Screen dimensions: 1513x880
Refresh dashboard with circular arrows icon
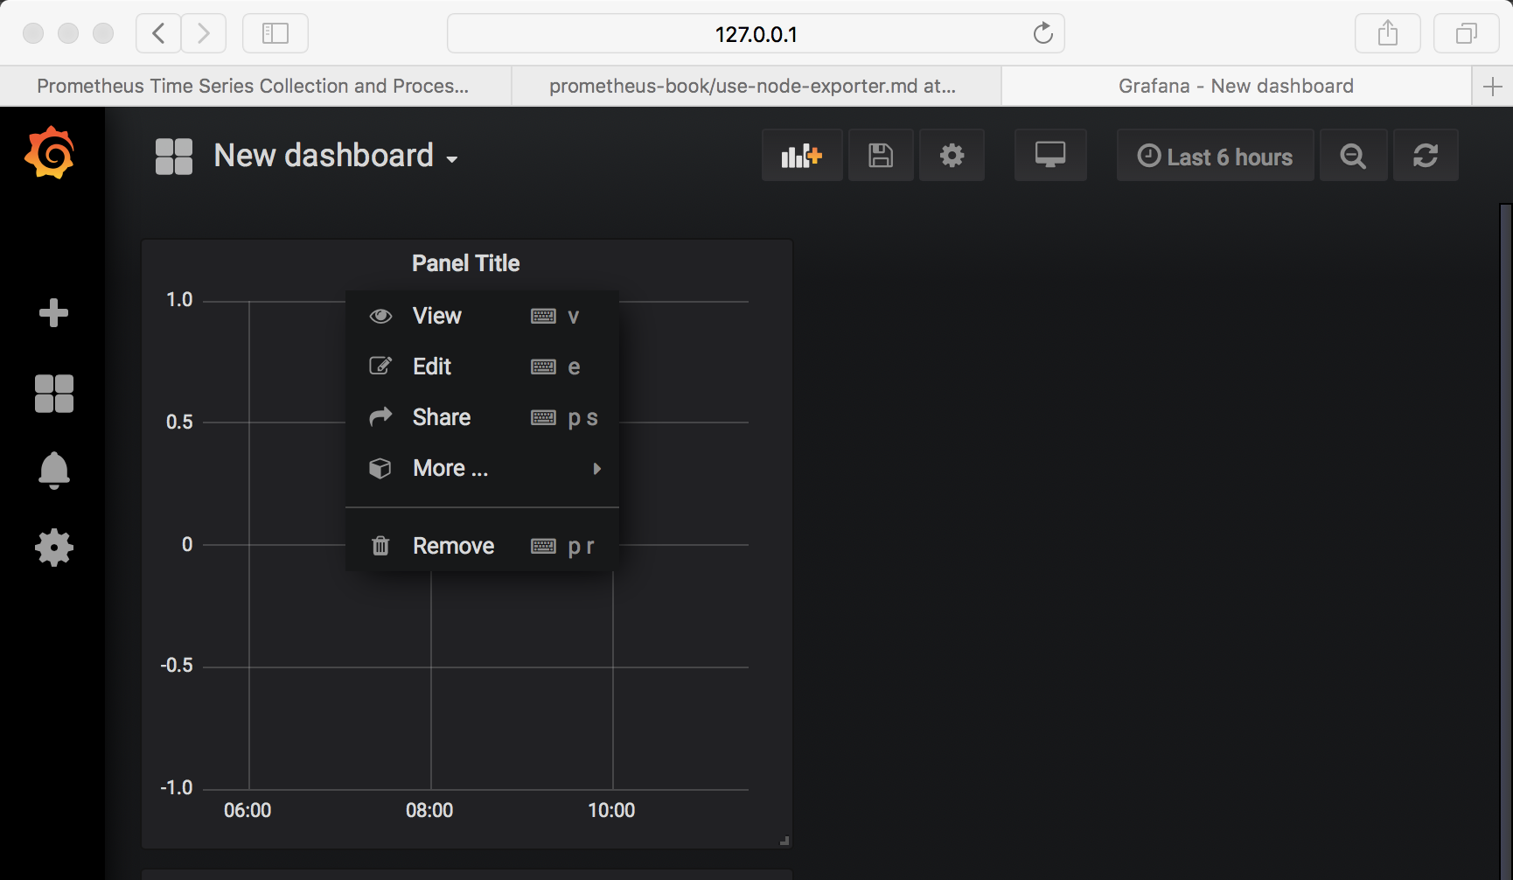point(1426,156)
